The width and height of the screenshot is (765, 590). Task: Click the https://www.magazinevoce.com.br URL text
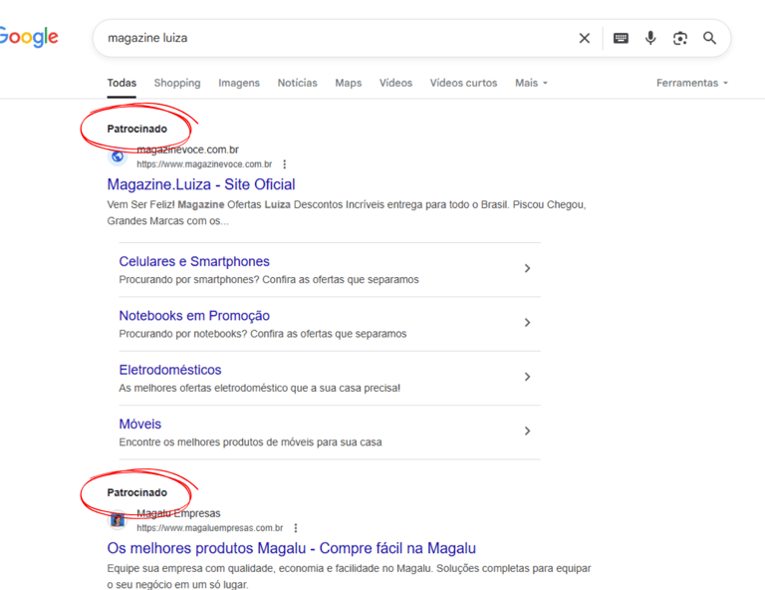click(204, 164)
